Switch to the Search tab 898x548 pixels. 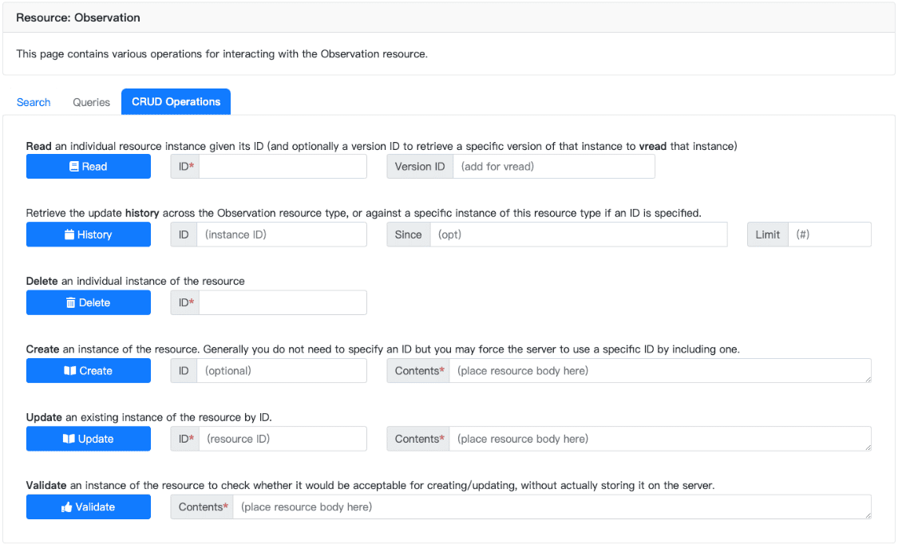(x=34, y=102)
